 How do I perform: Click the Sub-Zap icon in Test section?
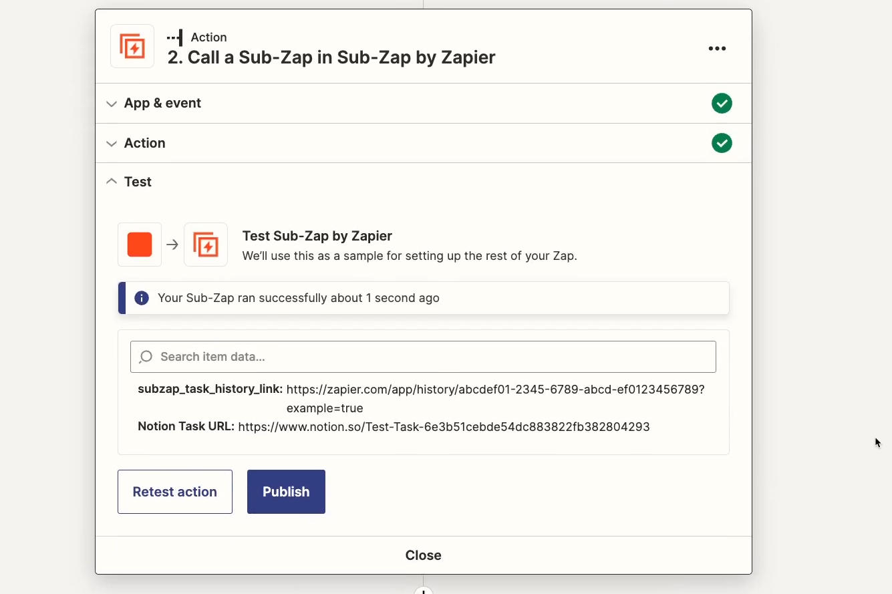click(x=206, y=245)
